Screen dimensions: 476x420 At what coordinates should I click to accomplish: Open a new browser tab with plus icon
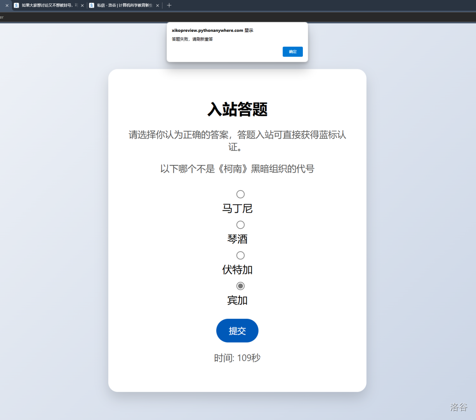pyautogui.click(x=169, y=5)
